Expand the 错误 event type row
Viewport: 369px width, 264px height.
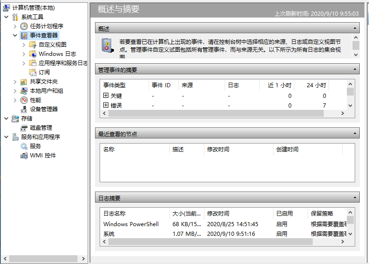(x=106, y=105)
